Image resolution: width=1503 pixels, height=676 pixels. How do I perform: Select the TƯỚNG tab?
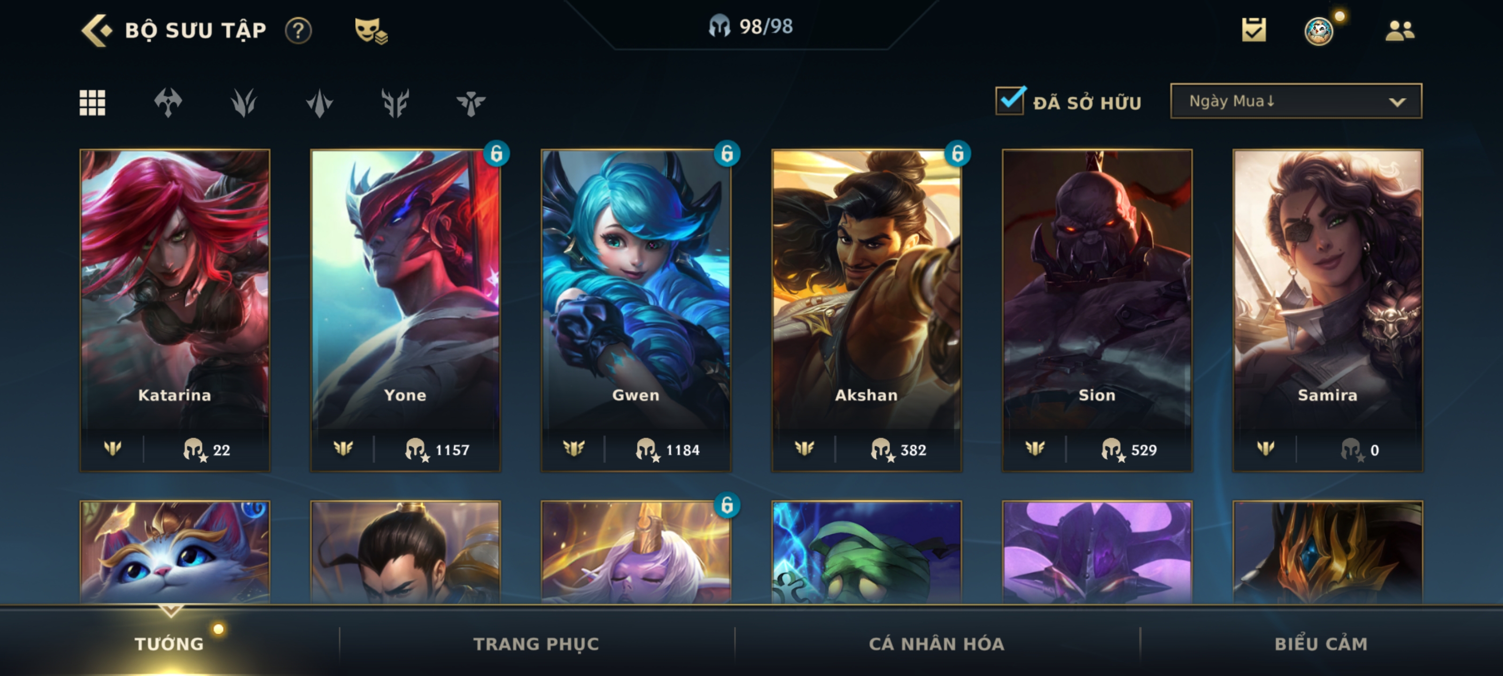tap(169, 643)
